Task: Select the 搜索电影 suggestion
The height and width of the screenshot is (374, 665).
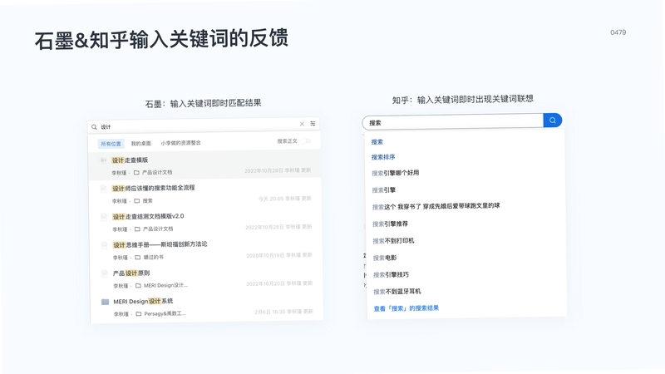Action: (385, 258)
